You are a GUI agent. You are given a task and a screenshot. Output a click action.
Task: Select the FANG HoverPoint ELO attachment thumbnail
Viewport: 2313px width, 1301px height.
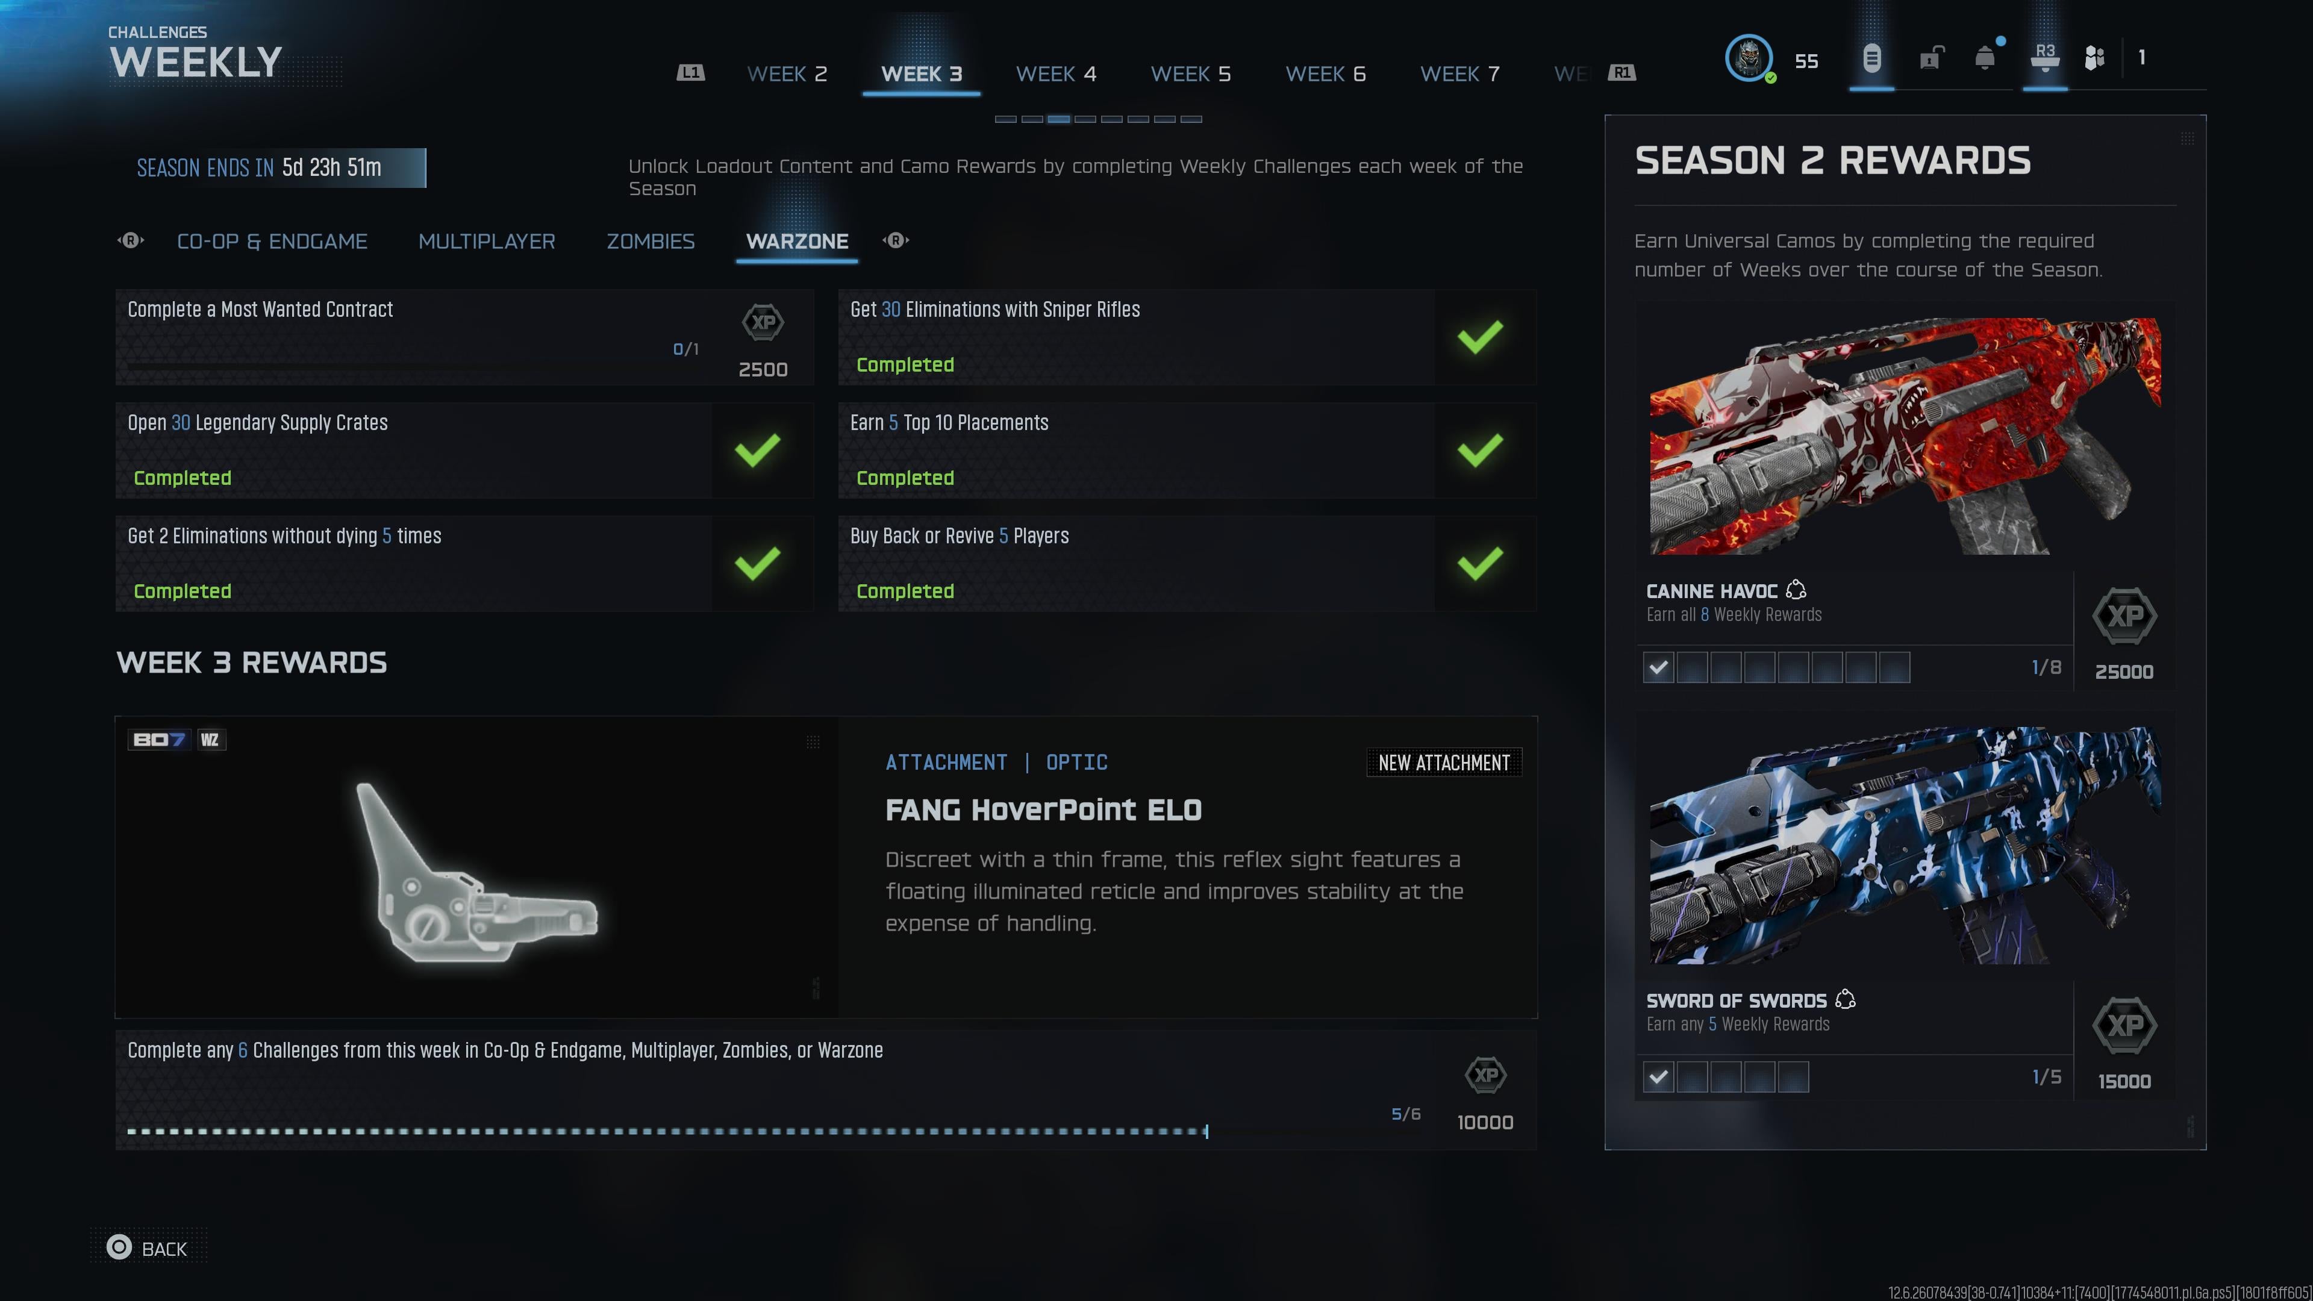(x=477, y=867)
